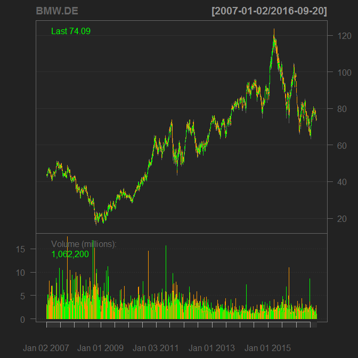Click the 120 price axis label
The height and width of the screenshot is (358, 358).
point(344,36)
